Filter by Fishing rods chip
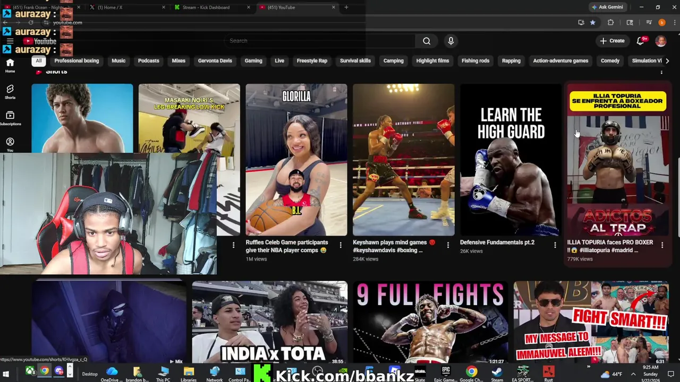The height and width of the screenshot is (382, 680). point(475,60)
